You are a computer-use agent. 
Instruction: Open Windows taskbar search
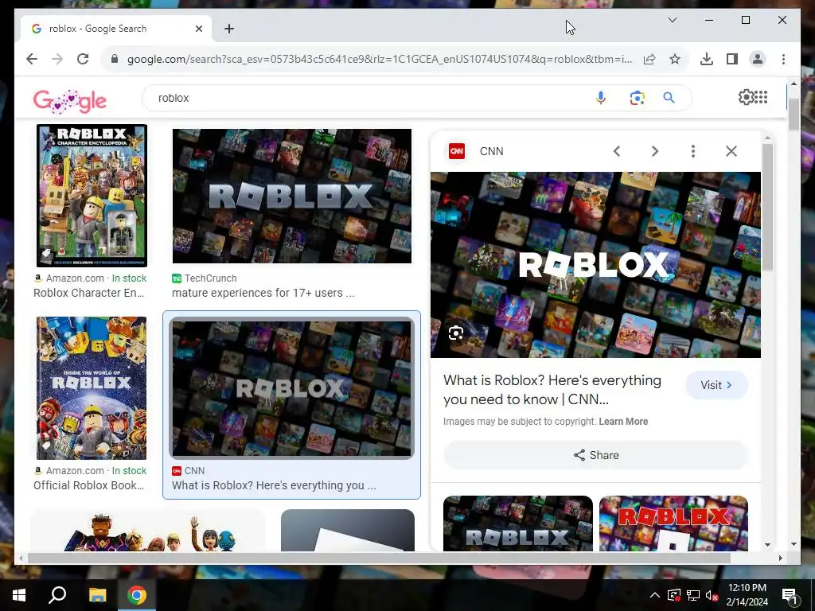point(57,595)
